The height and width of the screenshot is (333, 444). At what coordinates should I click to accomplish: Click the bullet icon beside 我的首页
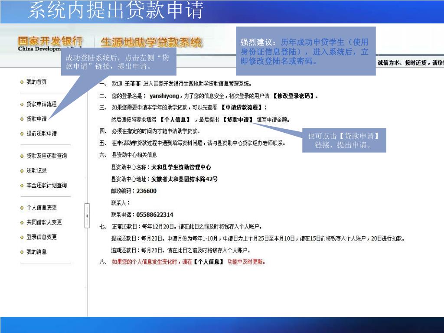pos(22,82)
